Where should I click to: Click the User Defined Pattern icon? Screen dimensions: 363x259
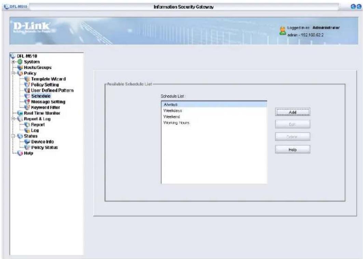click(27, 90)
